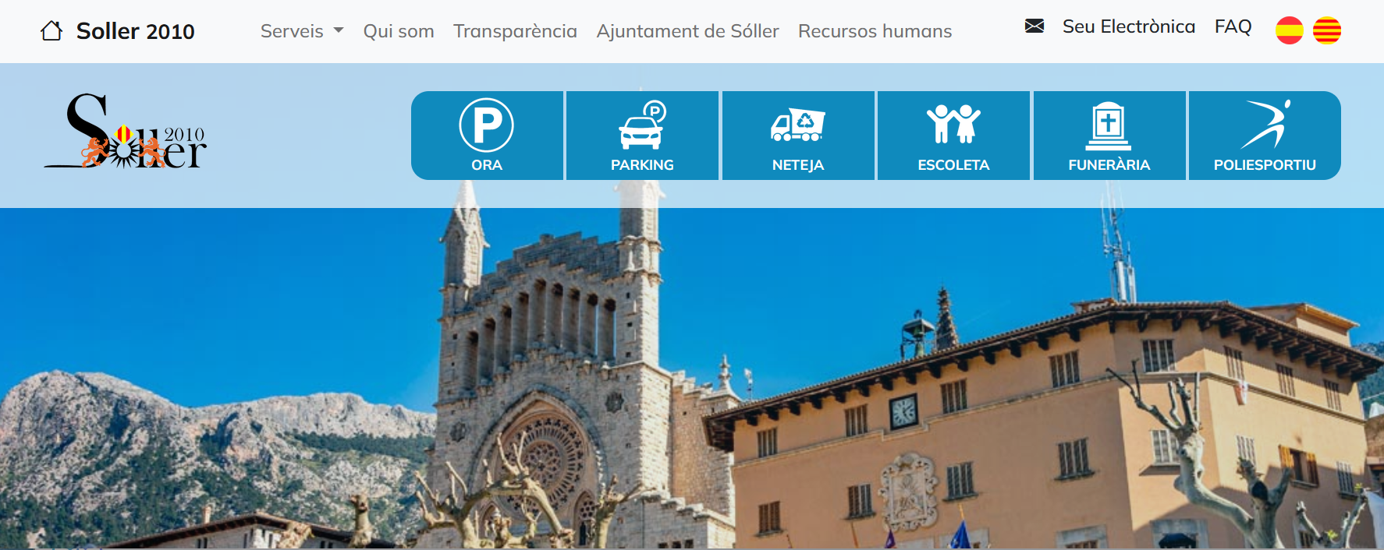Go to the Transparència page

tap(516, 31)
